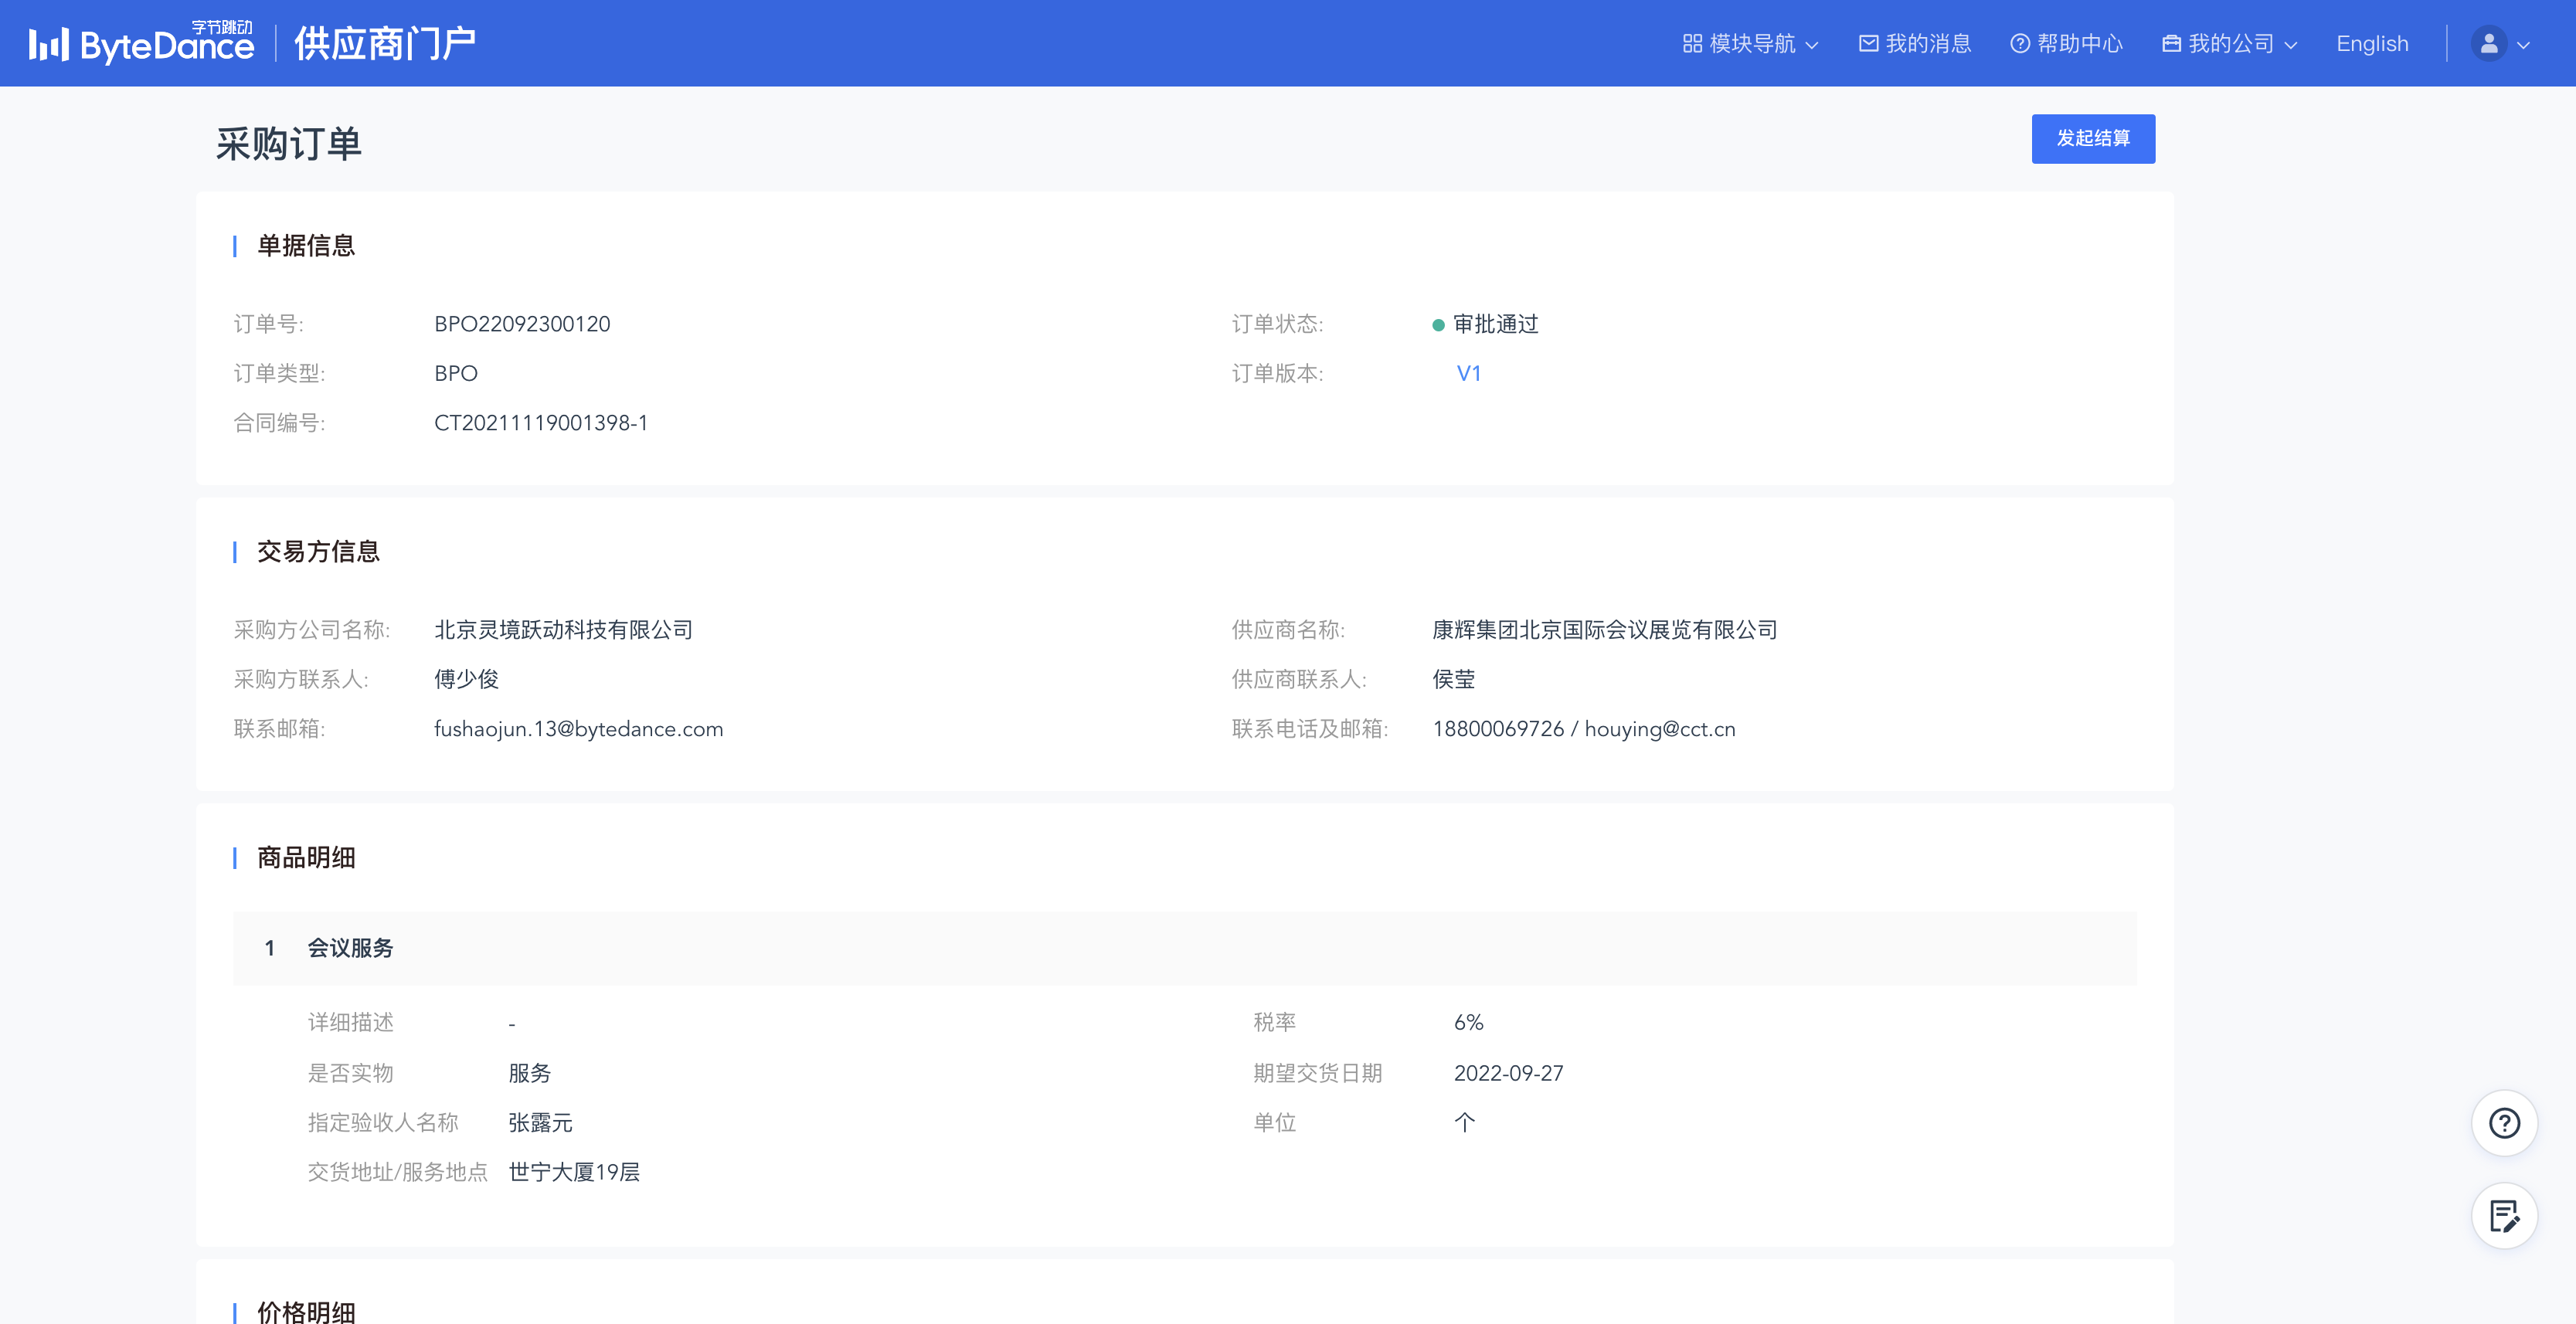Click the ByteDance logo icon
This screenshot has width=2576, height=1324.
coord(48,44)
